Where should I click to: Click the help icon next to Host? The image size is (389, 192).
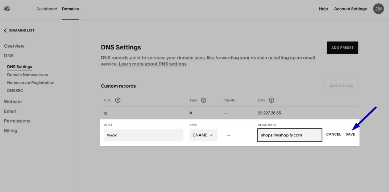[118, 100]
